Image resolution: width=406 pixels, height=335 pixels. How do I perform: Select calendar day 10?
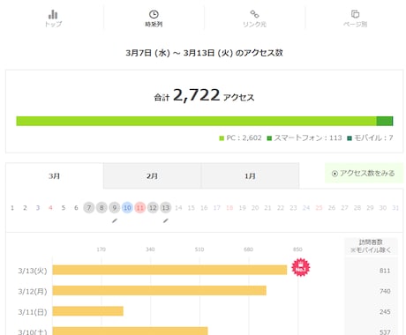click(x=127, y=208)
